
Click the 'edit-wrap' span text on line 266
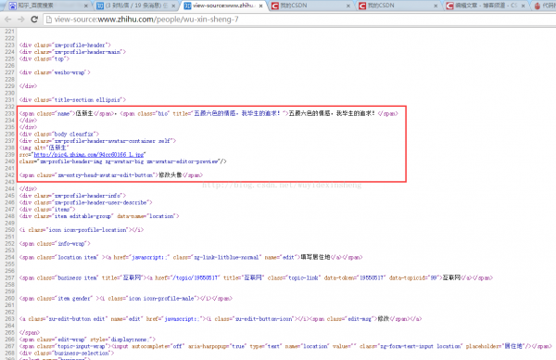point(88,340)
